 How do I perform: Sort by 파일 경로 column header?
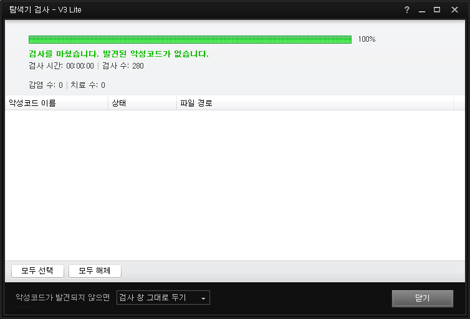pos(315,103)
